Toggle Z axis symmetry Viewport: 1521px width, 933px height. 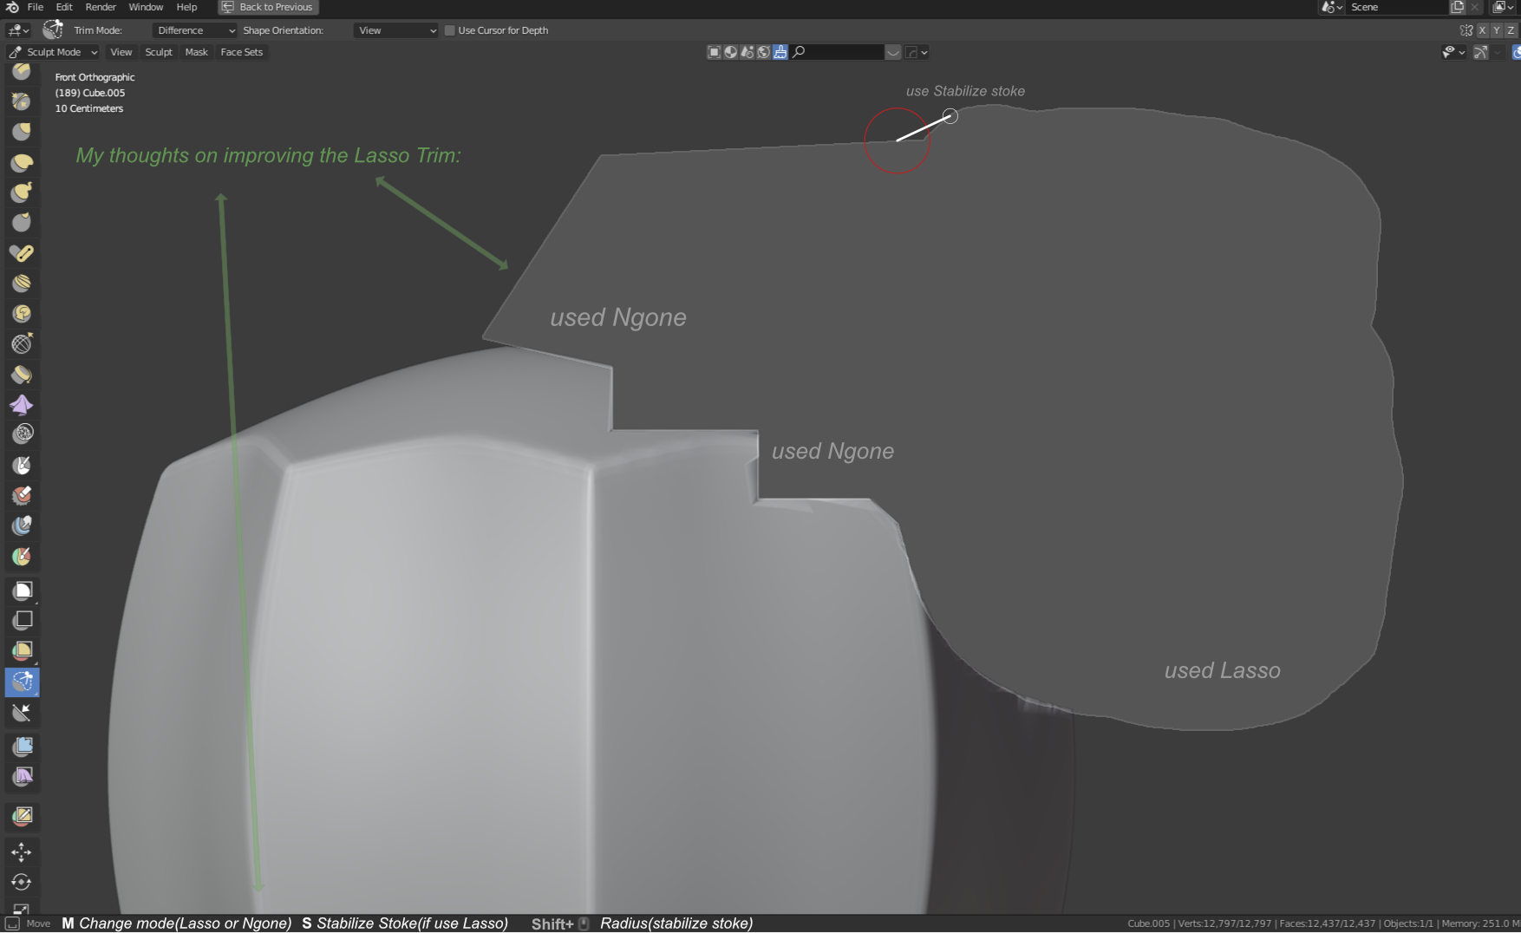coord(1511,30)
